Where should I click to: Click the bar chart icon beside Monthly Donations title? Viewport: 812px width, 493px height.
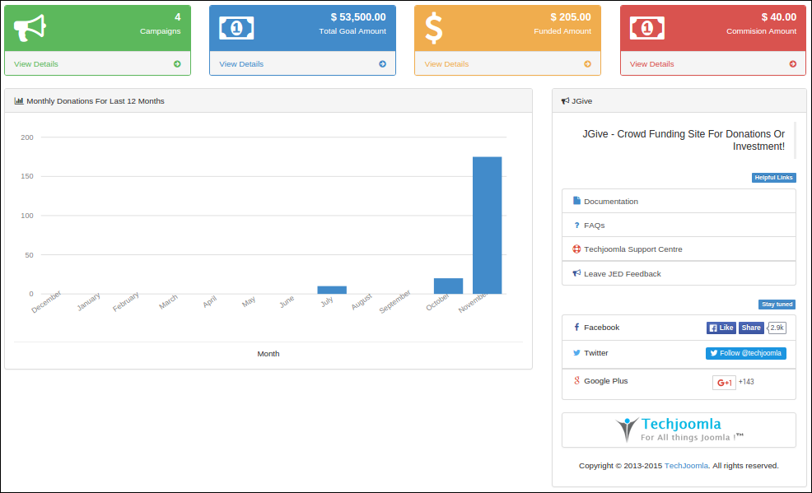tap(18, 100)
